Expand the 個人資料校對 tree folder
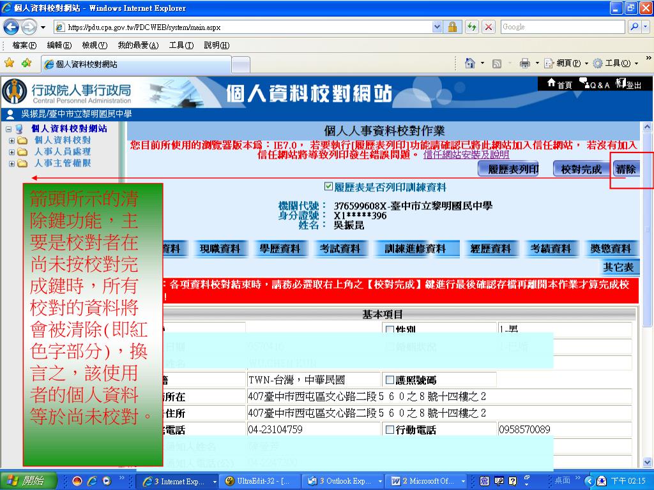The height and width of the screenshot is (490, 654). [11, 140]
